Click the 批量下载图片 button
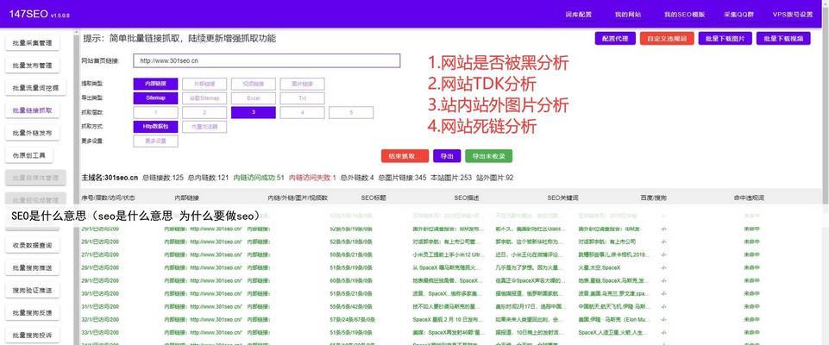Viewport: 829px width, 345px height. [725, 39]
